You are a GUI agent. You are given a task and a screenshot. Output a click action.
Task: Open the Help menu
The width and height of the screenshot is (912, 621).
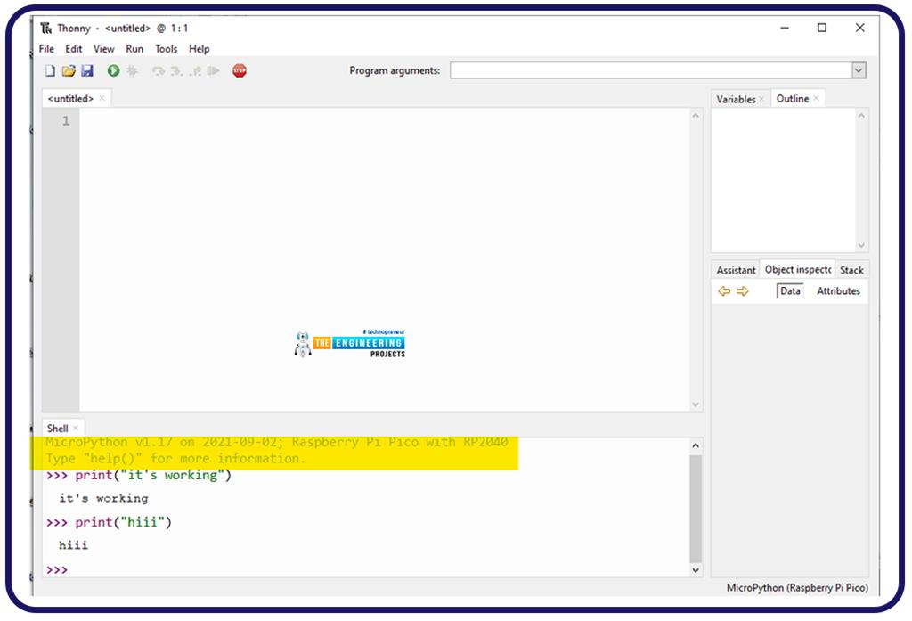[199, 49]
